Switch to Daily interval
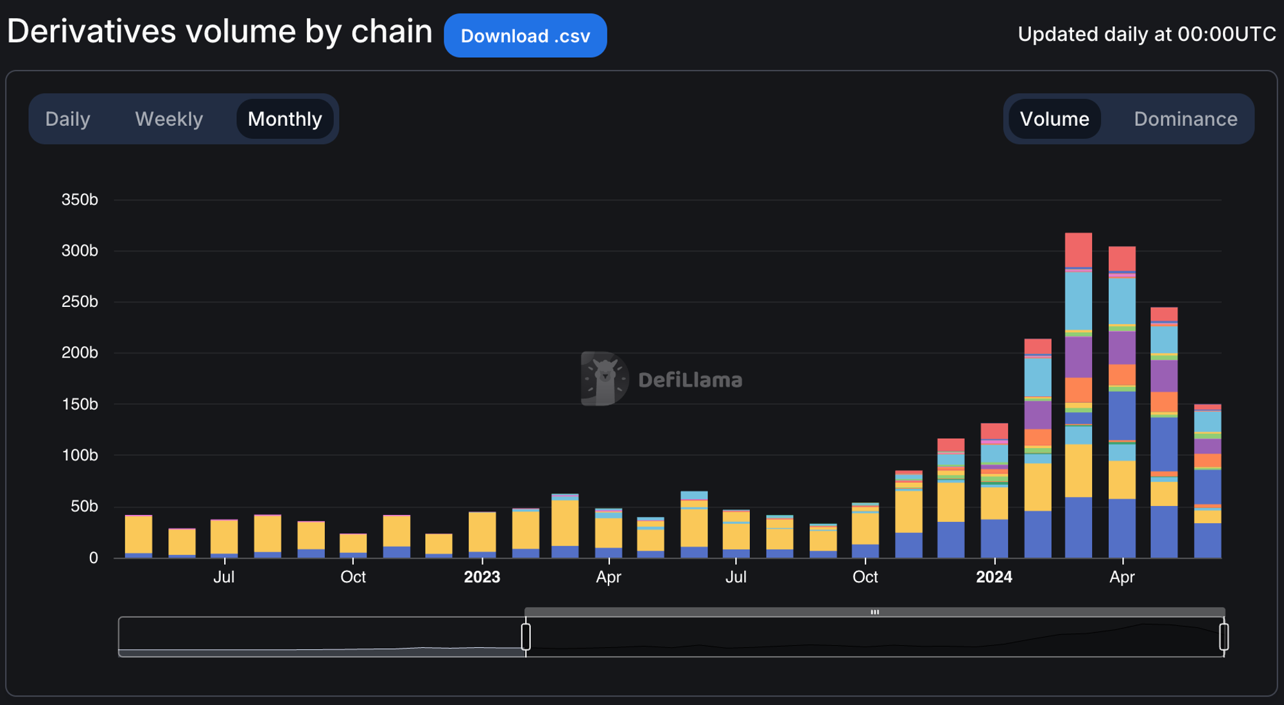 (x=67, y=119)
